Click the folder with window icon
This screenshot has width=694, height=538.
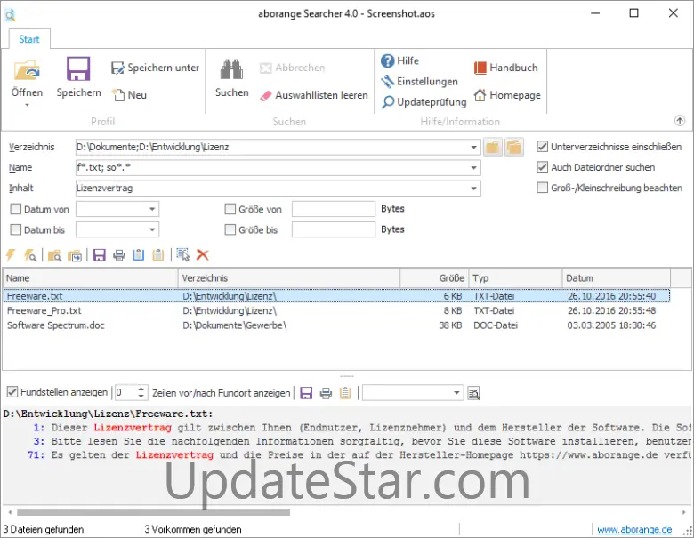pyautogui.click(x=75, y=255)
